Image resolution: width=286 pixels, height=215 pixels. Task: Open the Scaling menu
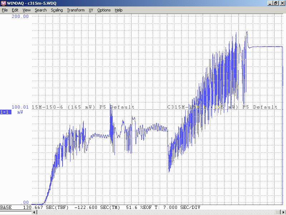click(56, 10)
